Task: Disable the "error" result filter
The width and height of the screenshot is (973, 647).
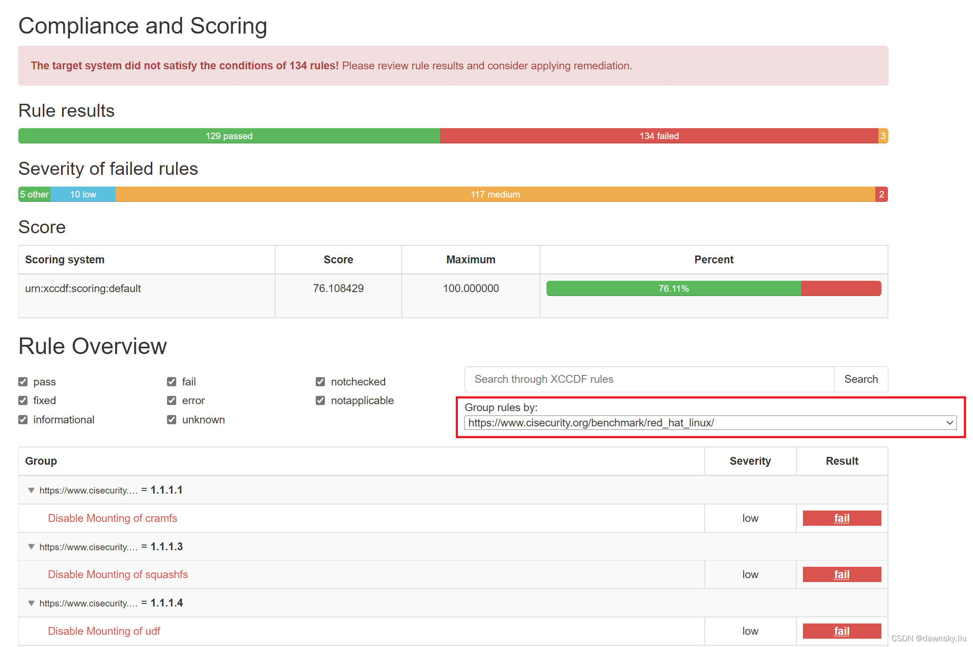Action: pyautogui.click(x=171, y=400)
